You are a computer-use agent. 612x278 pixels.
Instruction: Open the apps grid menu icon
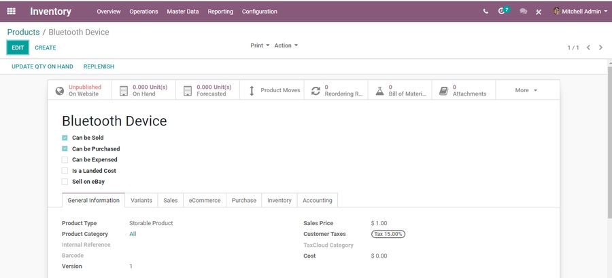tap(11, 12)
